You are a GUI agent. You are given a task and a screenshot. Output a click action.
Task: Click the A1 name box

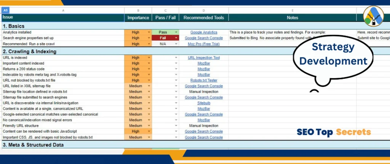[6, 11]
